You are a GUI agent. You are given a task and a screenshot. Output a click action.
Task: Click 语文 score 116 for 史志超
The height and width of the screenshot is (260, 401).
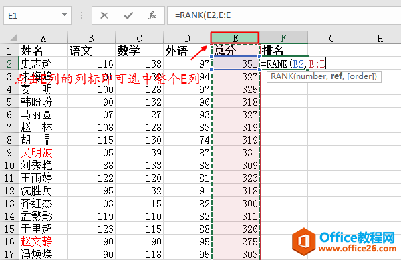[x=91, y=63]
